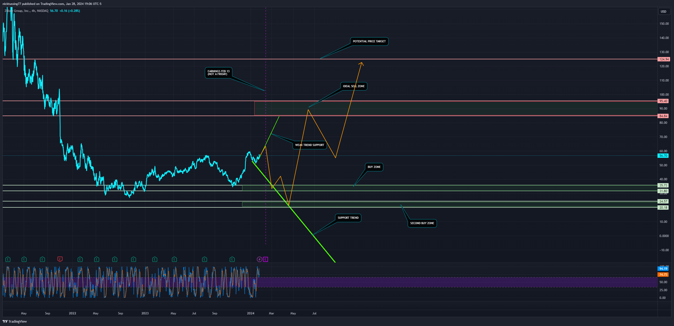This screenshot has height=326, width=674.
Task: Click the blue 94.19 oscillator value label
Action: click(663, 268)
